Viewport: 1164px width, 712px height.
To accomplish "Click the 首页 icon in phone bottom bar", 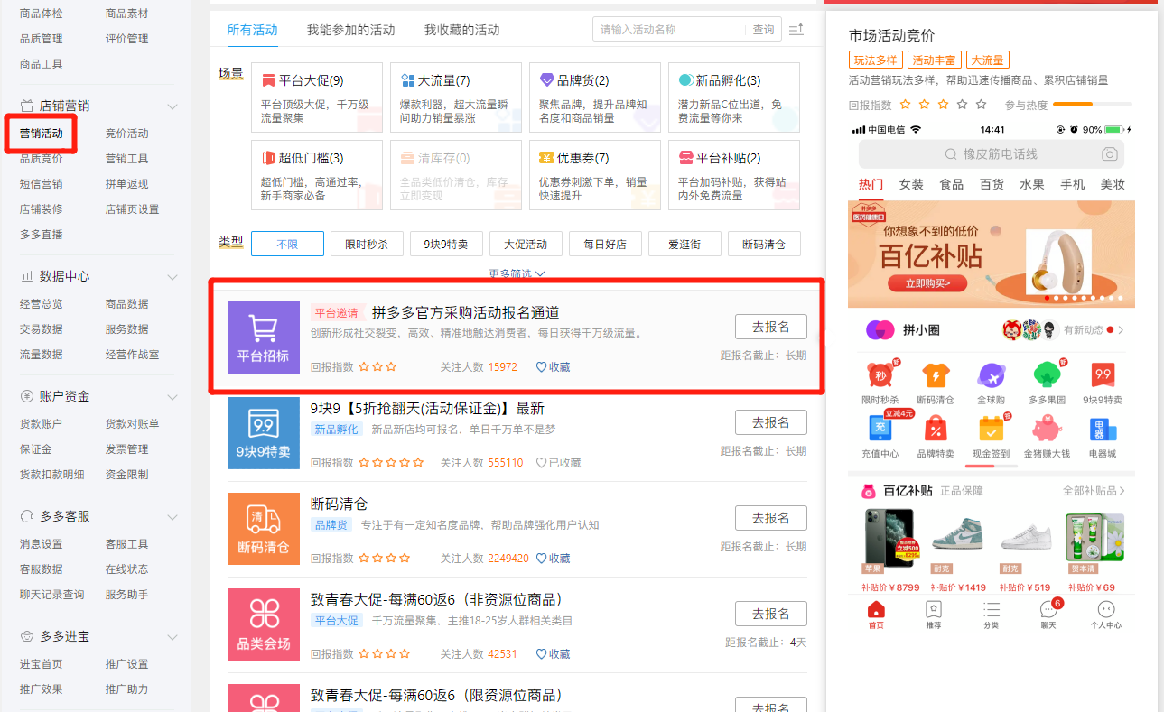I will tap(876, 609).
